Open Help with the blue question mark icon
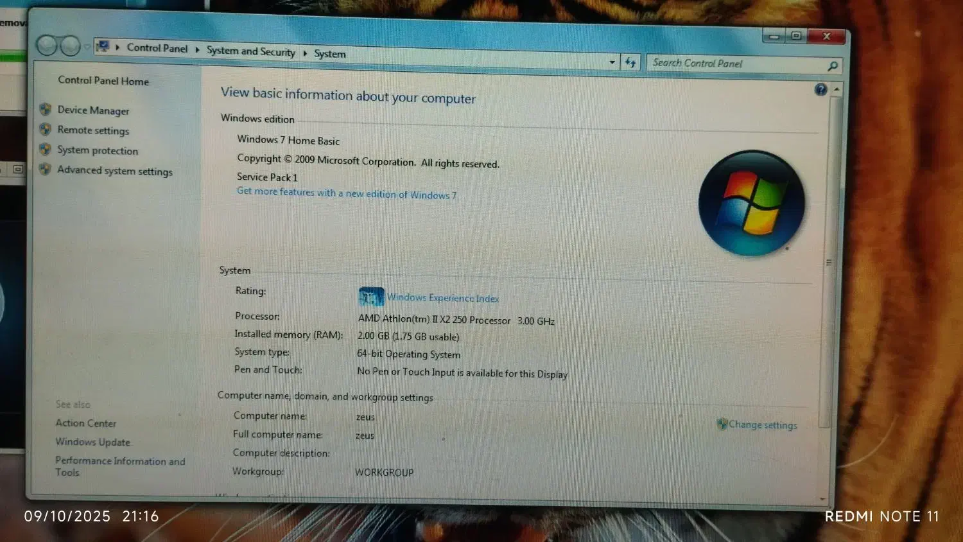Image resolution: width=963 pixels, height=542 pixels. [x=820, y=89]
